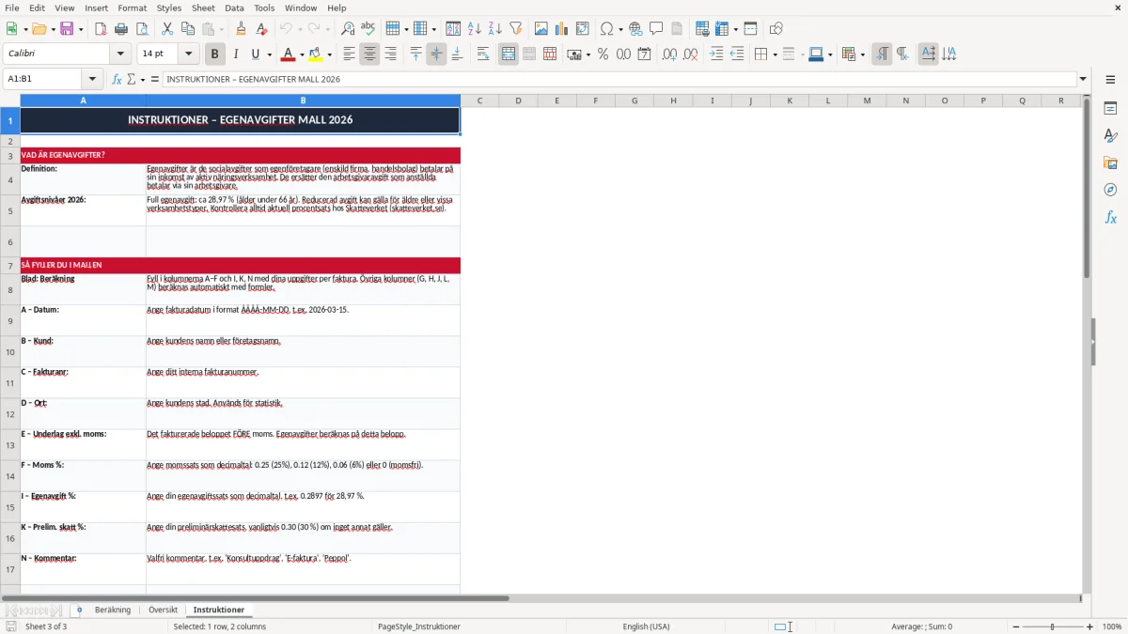Click the Sort Ascending icon
The height and width of the screenshot is (634, 1128).
pyautogui.click(x=475, y=29)
